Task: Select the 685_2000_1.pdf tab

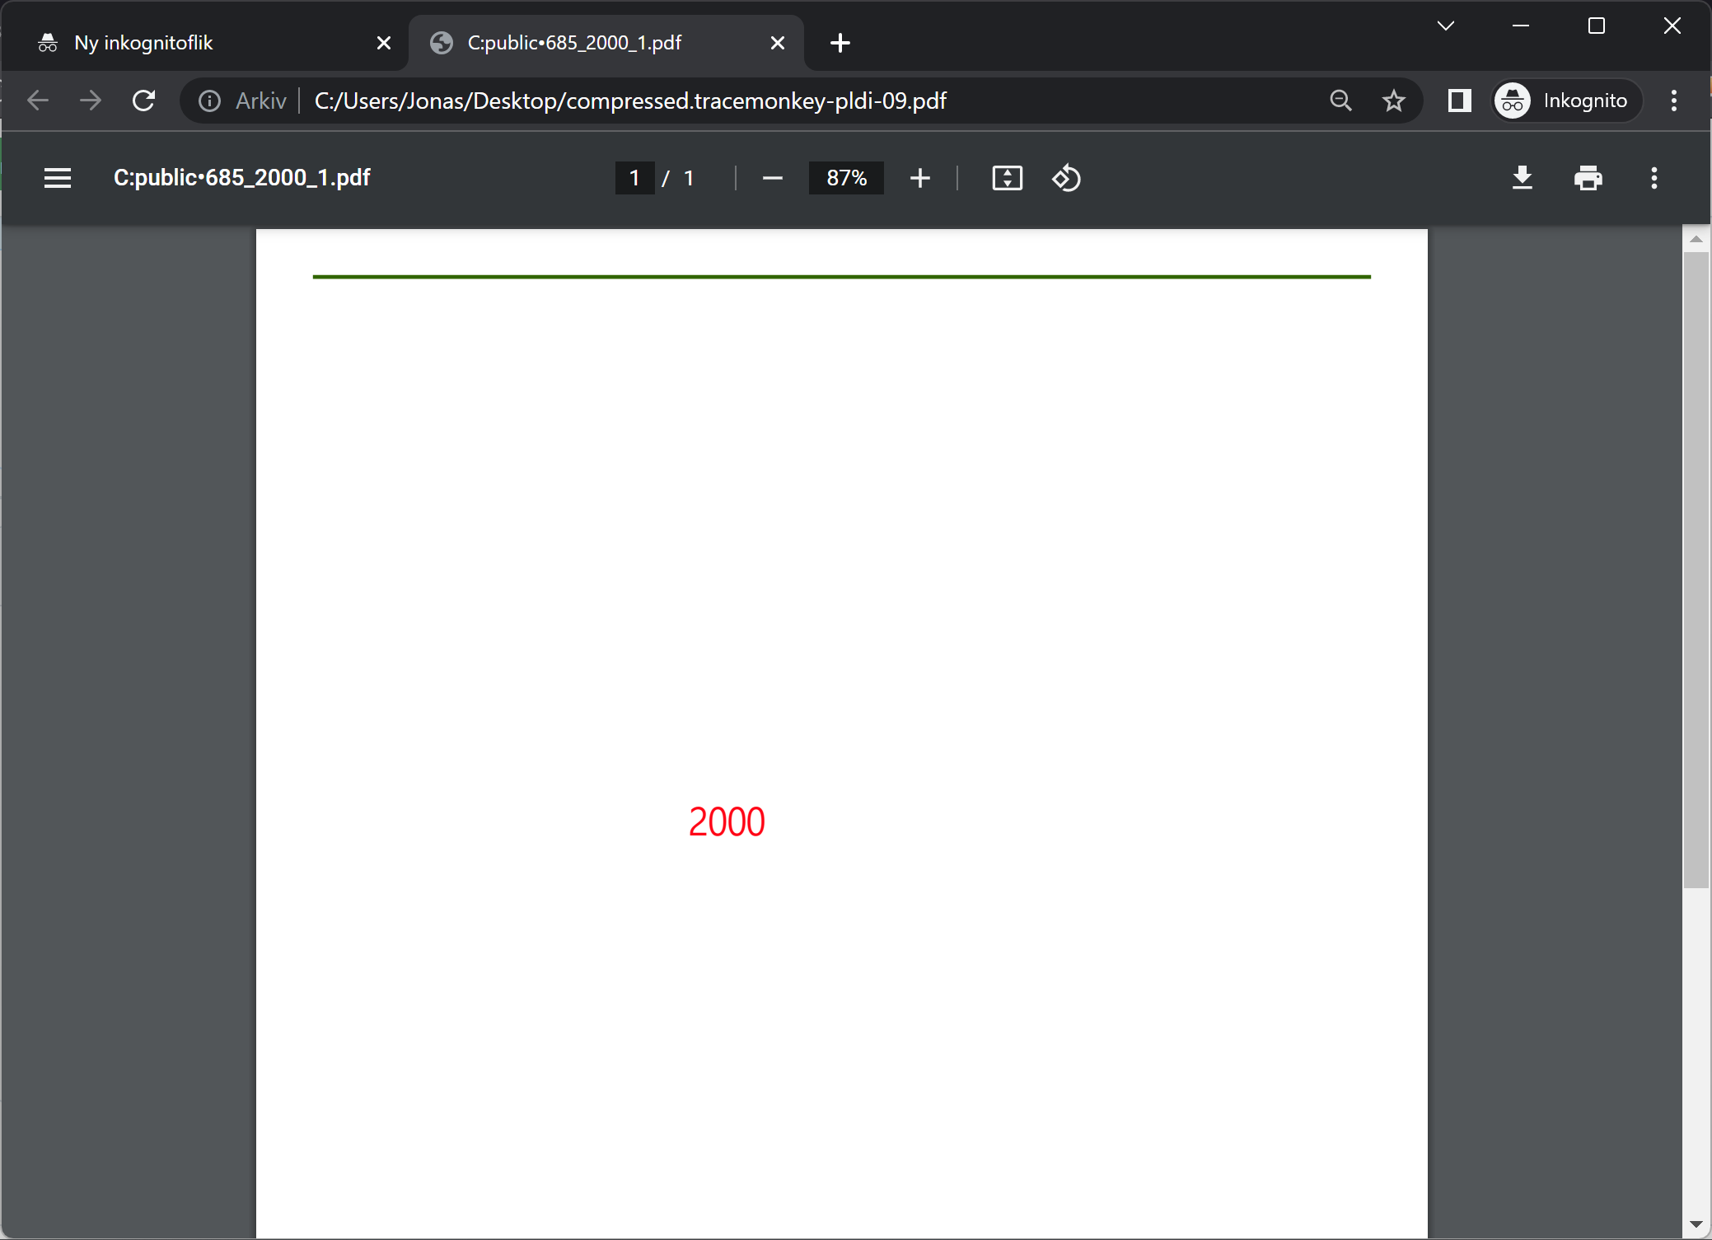Action: [577, 43]
